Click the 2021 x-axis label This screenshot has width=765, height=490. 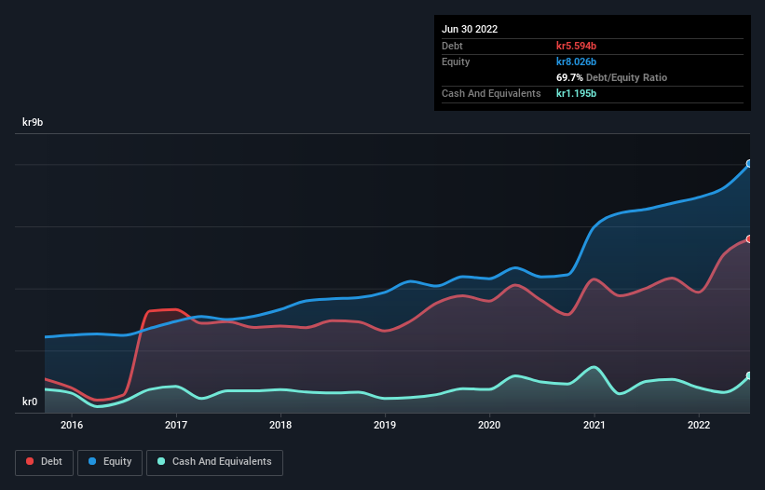pos(594,425)
